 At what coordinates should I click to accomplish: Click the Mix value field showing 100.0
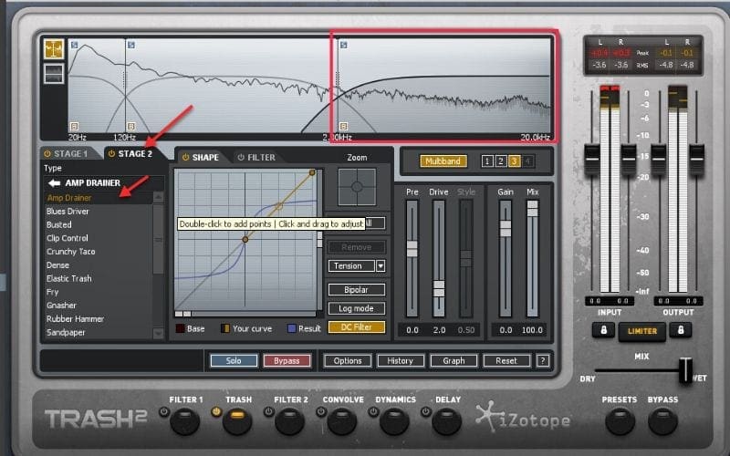[532, 330]
